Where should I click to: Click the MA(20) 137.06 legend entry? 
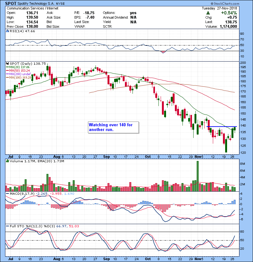[x=18, y=67]
